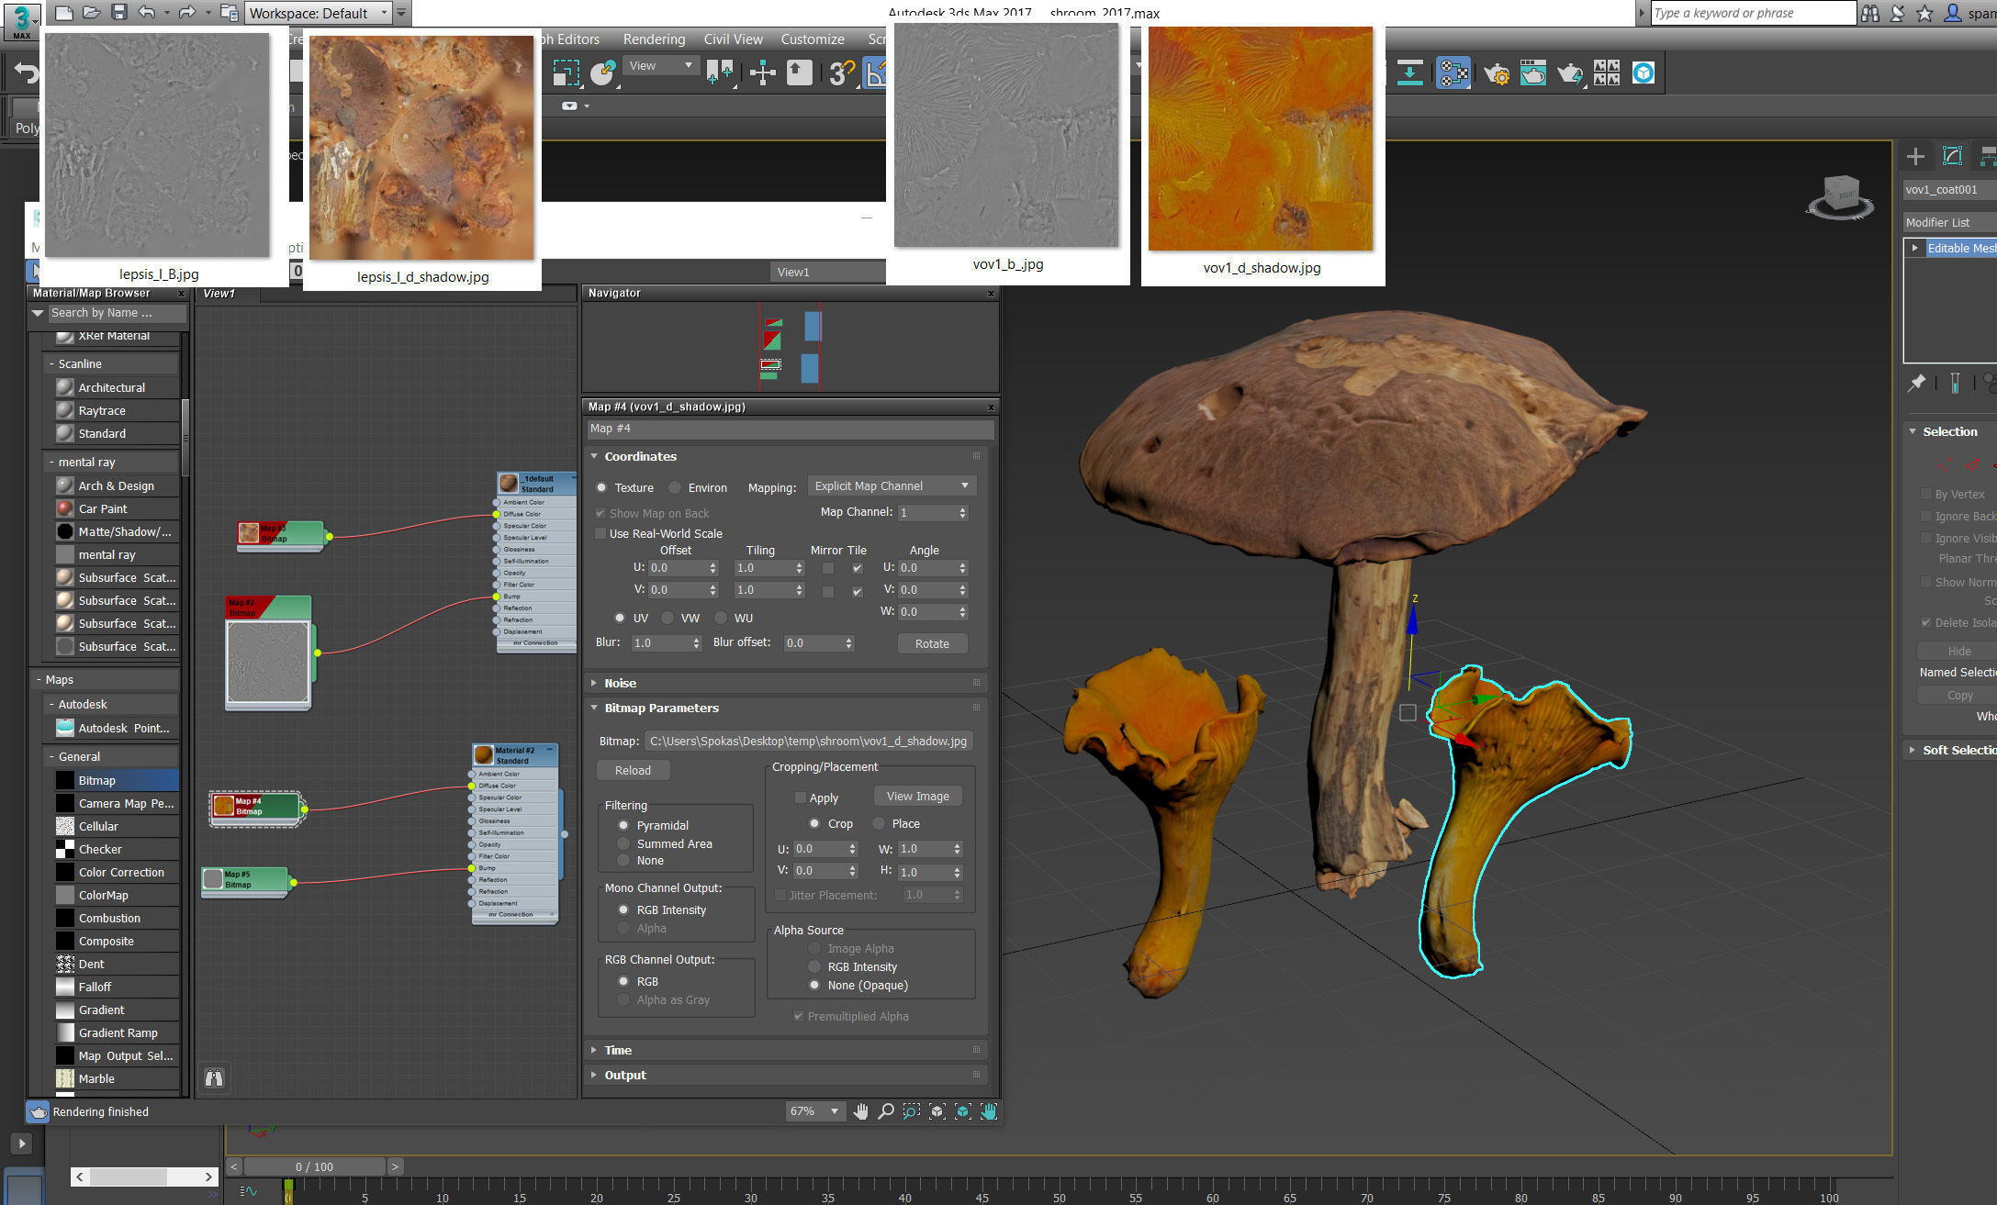Select the VW radio button
1997x1205 pixels.
click(668, 618)
